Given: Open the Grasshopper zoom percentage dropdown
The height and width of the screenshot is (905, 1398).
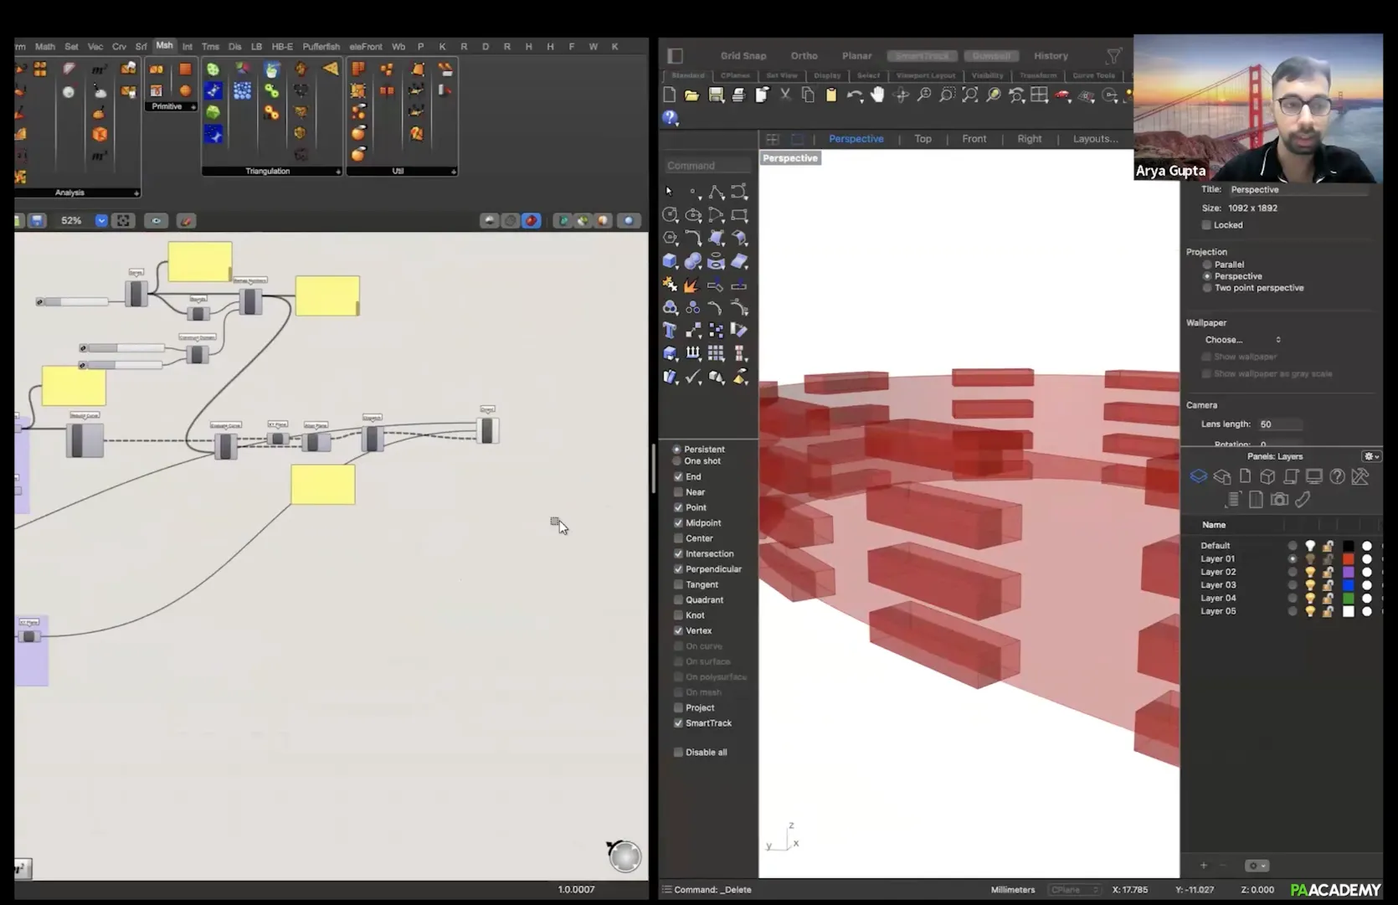Looking at the screenshot, I should point(101,221).
